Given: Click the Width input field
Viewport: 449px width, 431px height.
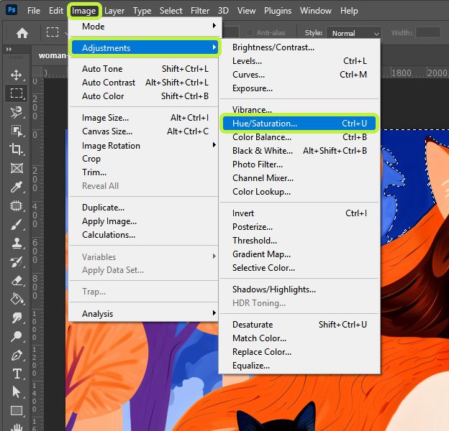Looking at the screenshot, I should [x=428, y=32].
